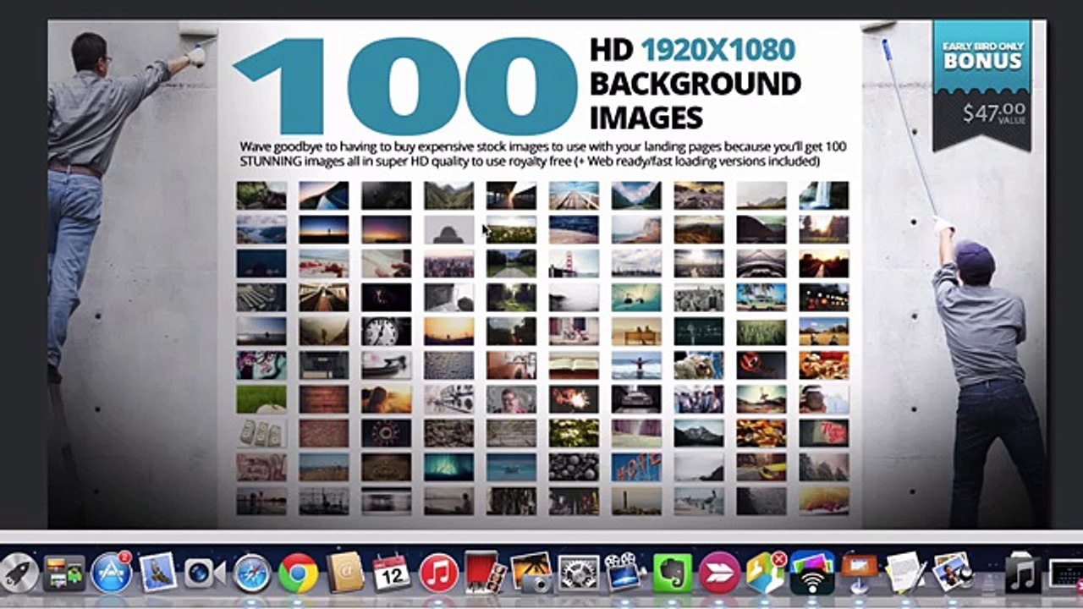Select the clock face thumbnail
The width and height of the screenshot is (1083, 609).
click(387, 331)
